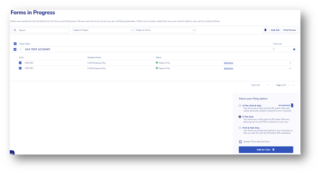Open more options for 1 ACA Employee Test

tap(290, 63)
